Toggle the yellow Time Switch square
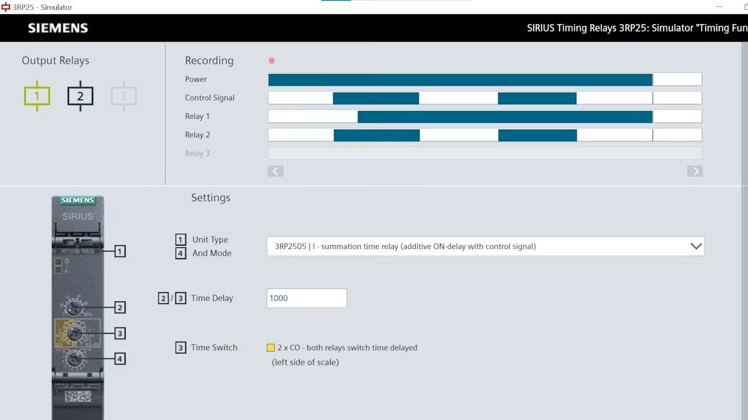748x420 pixels. click(271, 348)
